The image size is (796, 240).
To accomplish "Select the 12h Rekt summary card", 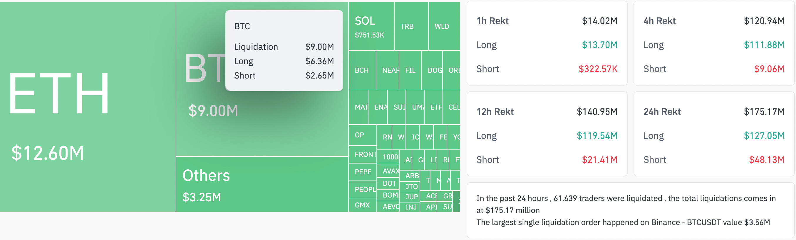I will pos(547,134).
